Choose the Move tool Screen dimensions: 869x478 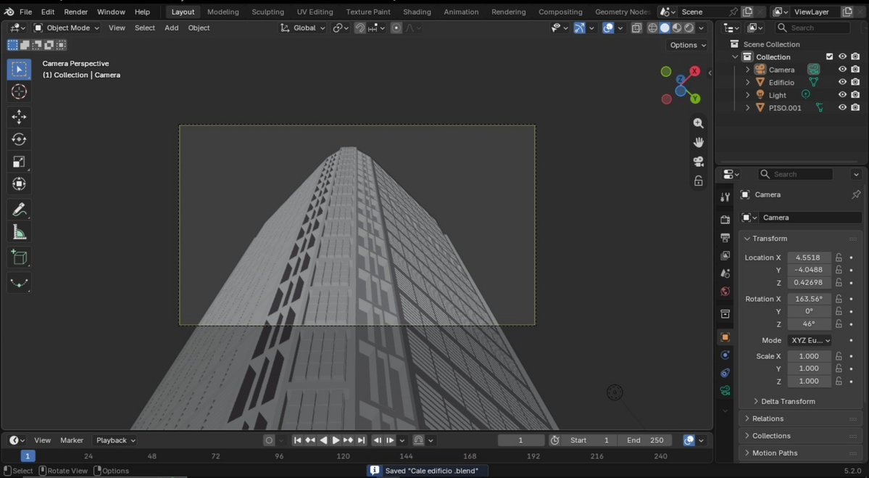pos(19,117)
